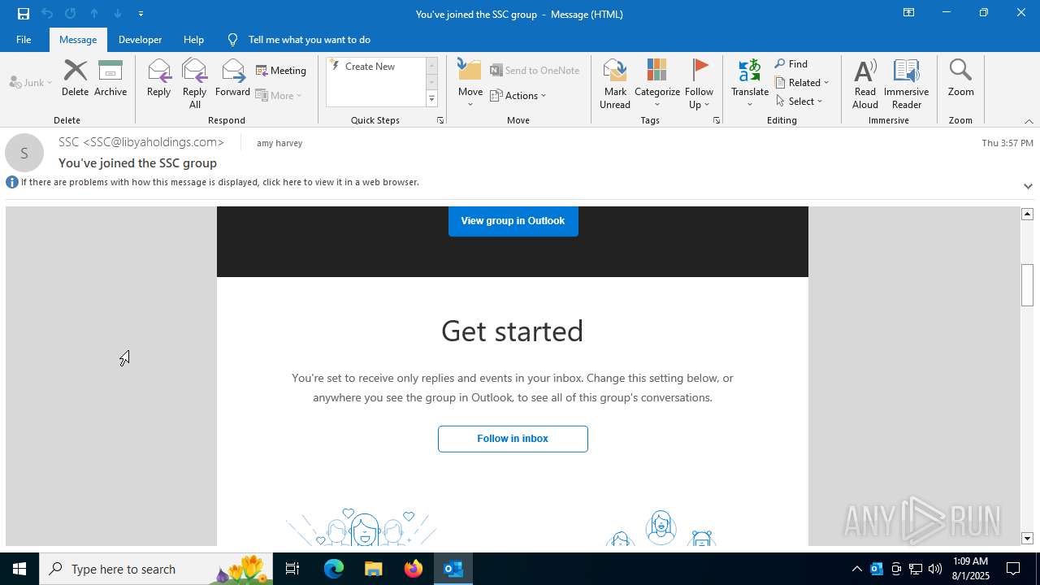Click the taskbar search box

(x=156, y=569)
